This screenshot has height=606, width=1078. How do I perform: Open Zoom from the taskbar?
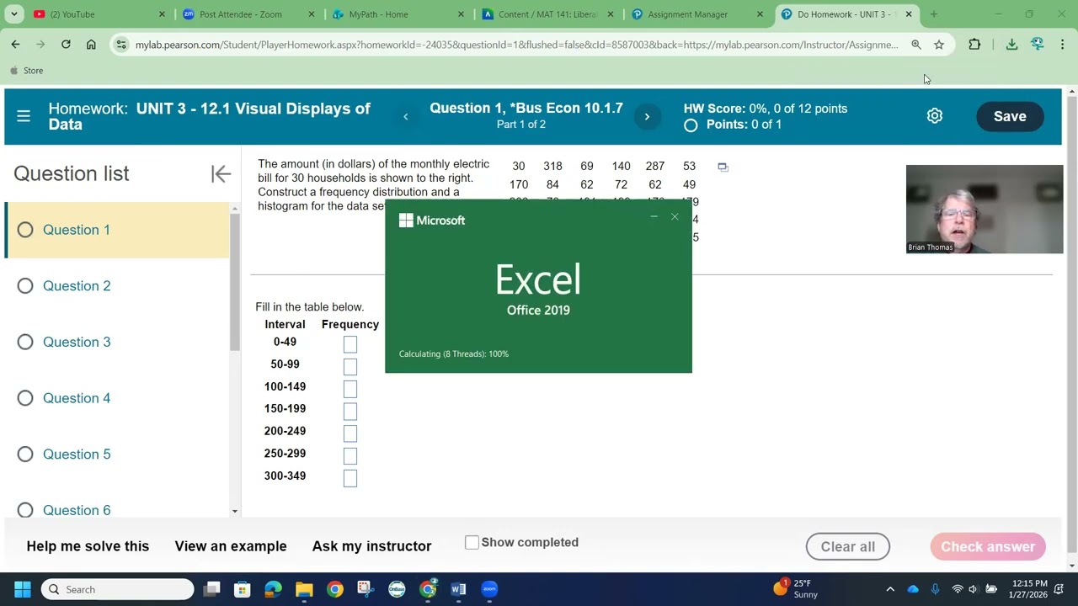tap(489, 589)
